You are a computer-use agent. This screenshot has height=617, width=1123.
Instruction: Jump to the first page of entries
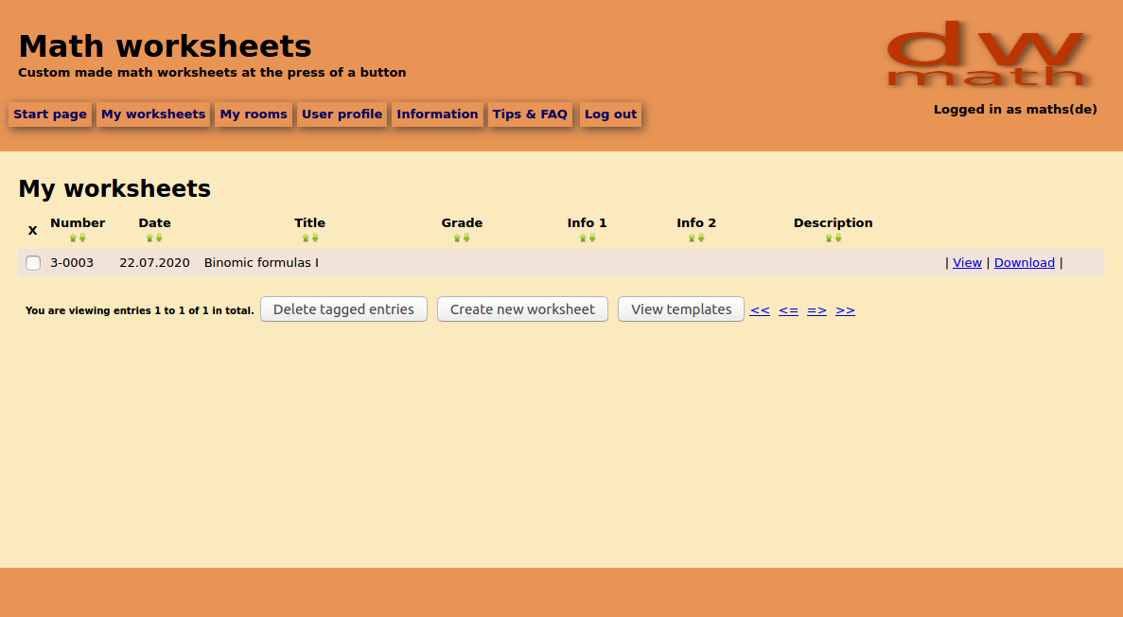point(760,309)
